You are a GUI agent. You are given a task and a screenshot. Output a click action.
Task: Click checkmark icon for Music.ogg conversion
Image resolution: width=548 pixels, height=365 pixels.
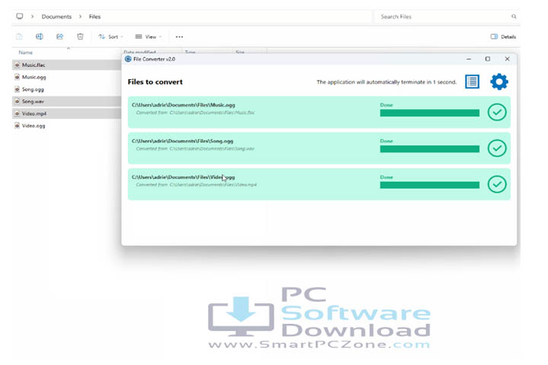pos(497,112)
